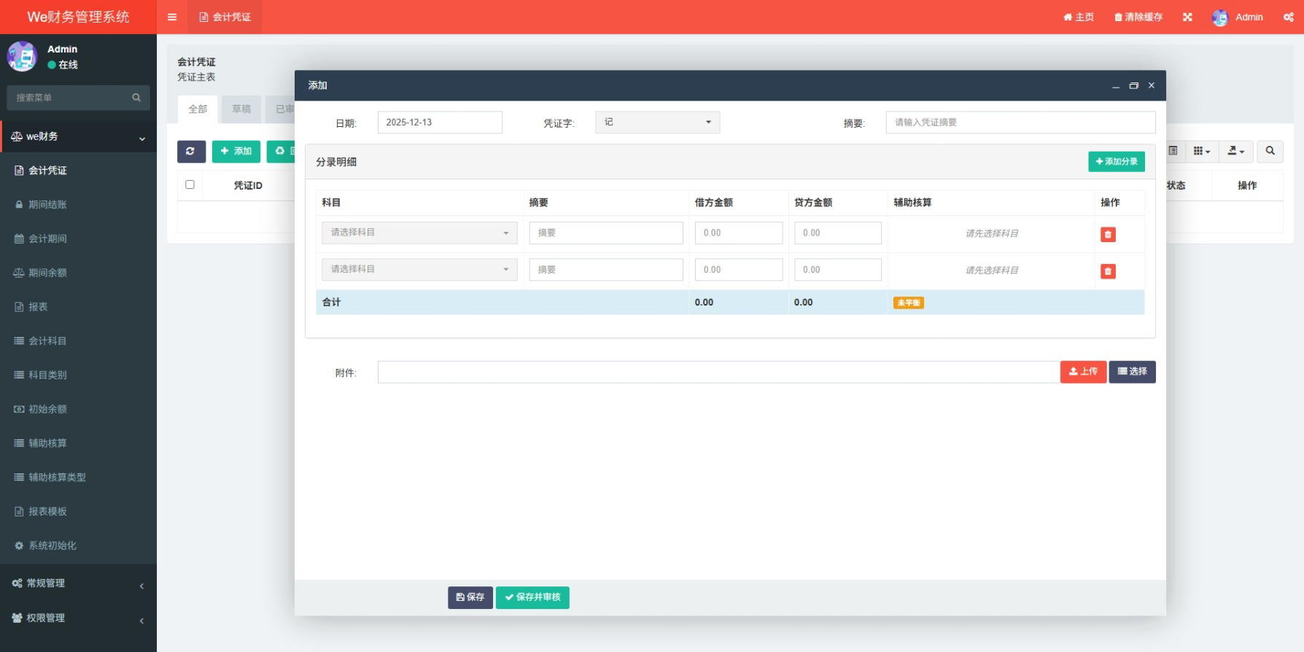
Task: Click the 添加分录 button
Action: pyautogui.click(x=1116, y=162)
